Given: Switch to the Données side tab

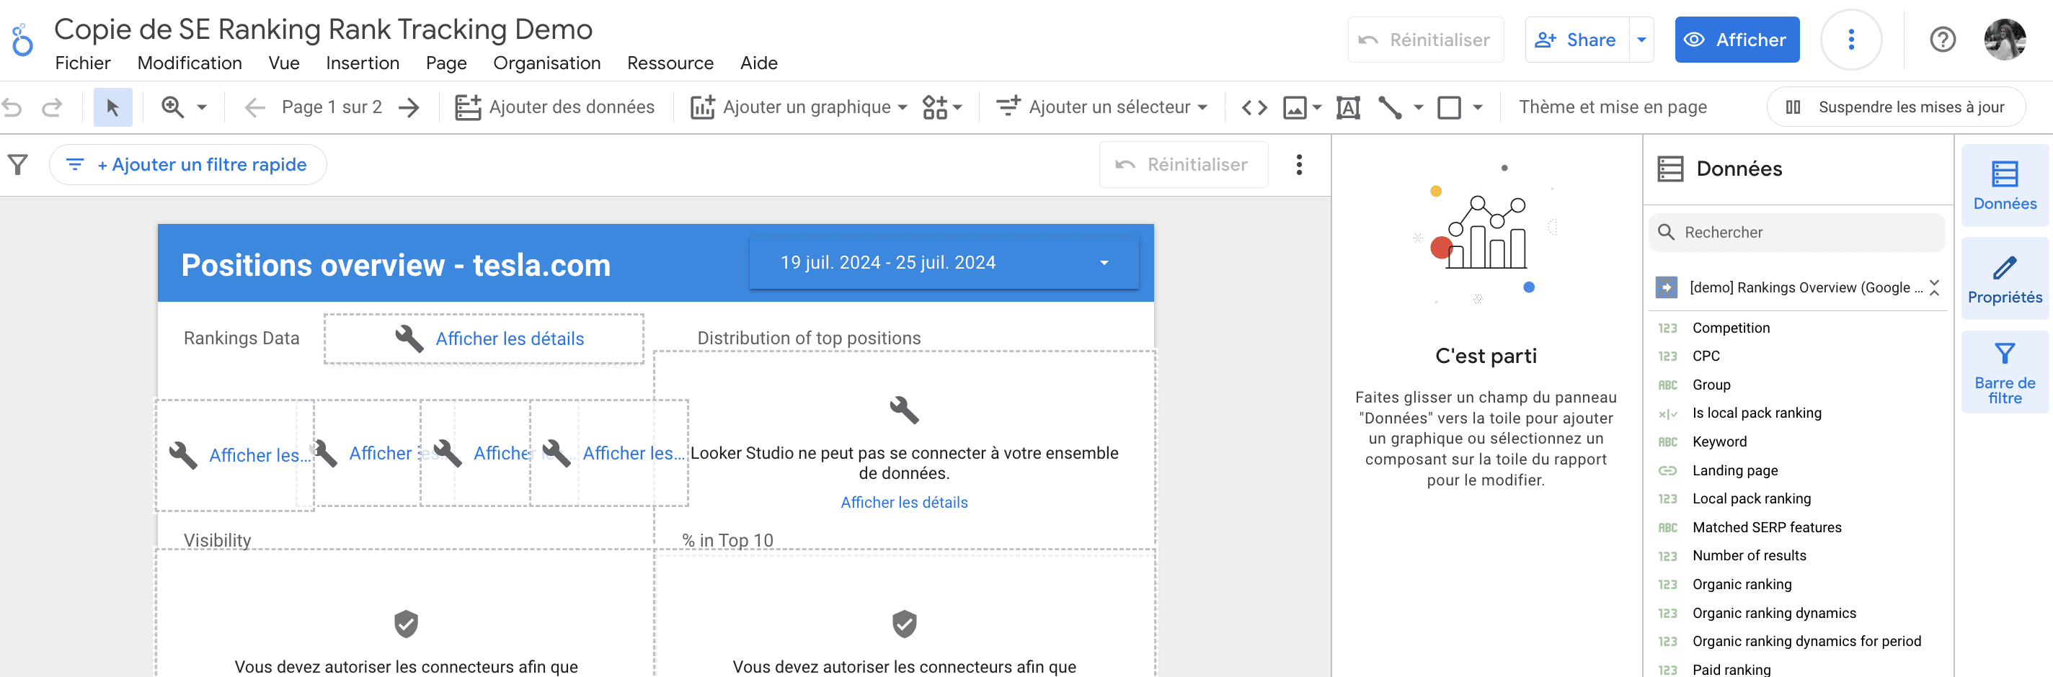Looking at the screenshot, I should tap(2005, 186).
